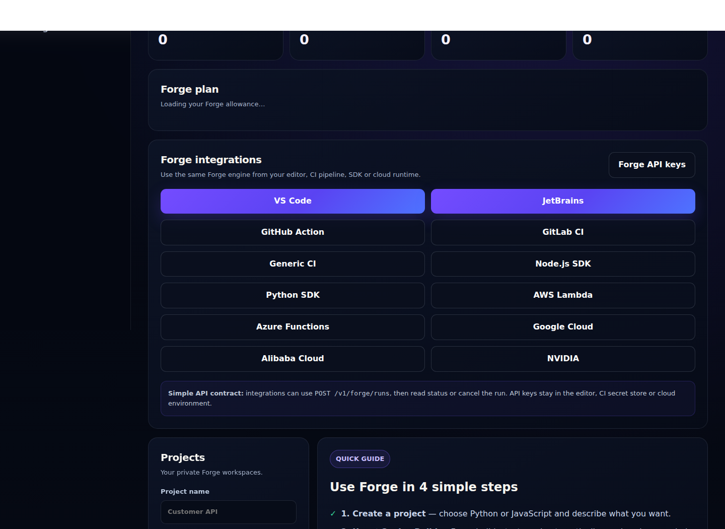
Task: Click 'Use Forge in 4 simple steps' heading
Action: tap(424, 487)
